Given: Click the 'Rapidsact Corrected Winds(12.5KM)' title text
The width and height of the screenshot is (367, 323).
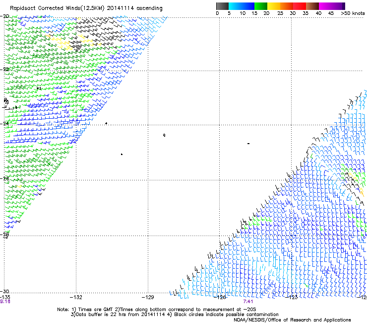Looking at the screenshot, I should pos(57,8).
